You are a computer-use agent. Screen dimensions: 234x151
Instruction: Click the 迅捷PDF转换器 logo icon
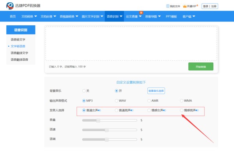[10, 6]
